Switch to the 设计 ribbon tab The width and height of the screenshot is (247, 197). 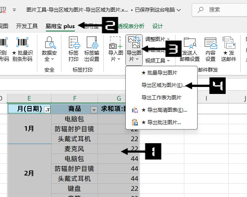(x=157, y=26)
